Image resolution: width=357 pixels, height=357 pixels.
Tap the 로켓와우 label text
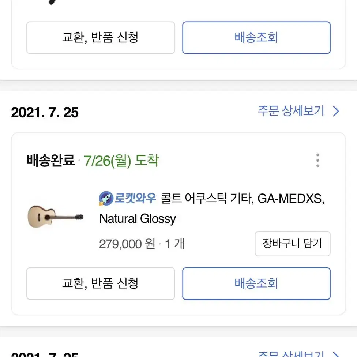coord(135,198)
